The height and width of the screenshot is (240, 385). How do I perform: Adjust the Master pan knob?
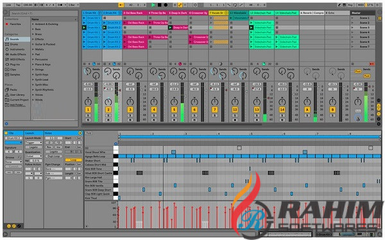click(358, 101)
